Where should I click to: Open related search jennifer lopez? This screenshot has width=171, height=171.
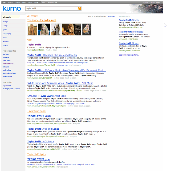pos(8,64)
